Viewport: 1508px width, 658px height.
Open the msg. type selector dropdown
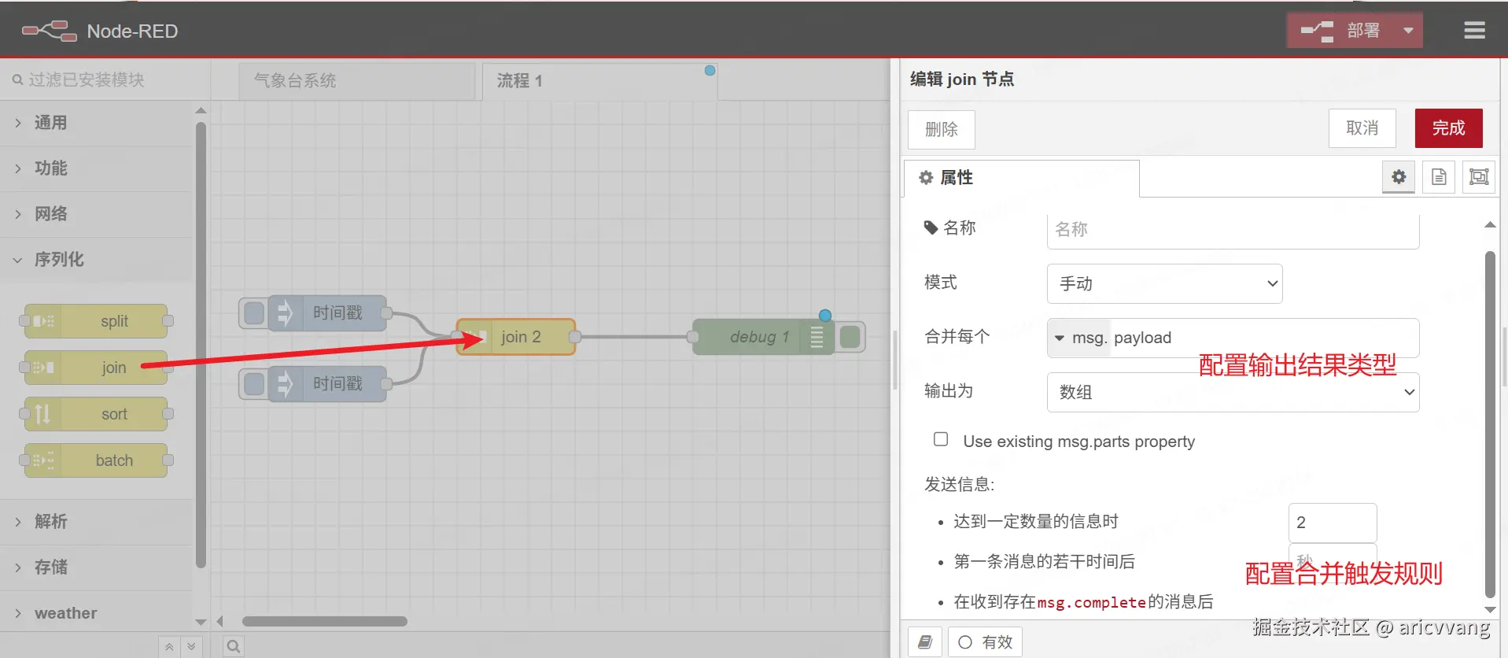[1078, 338]
